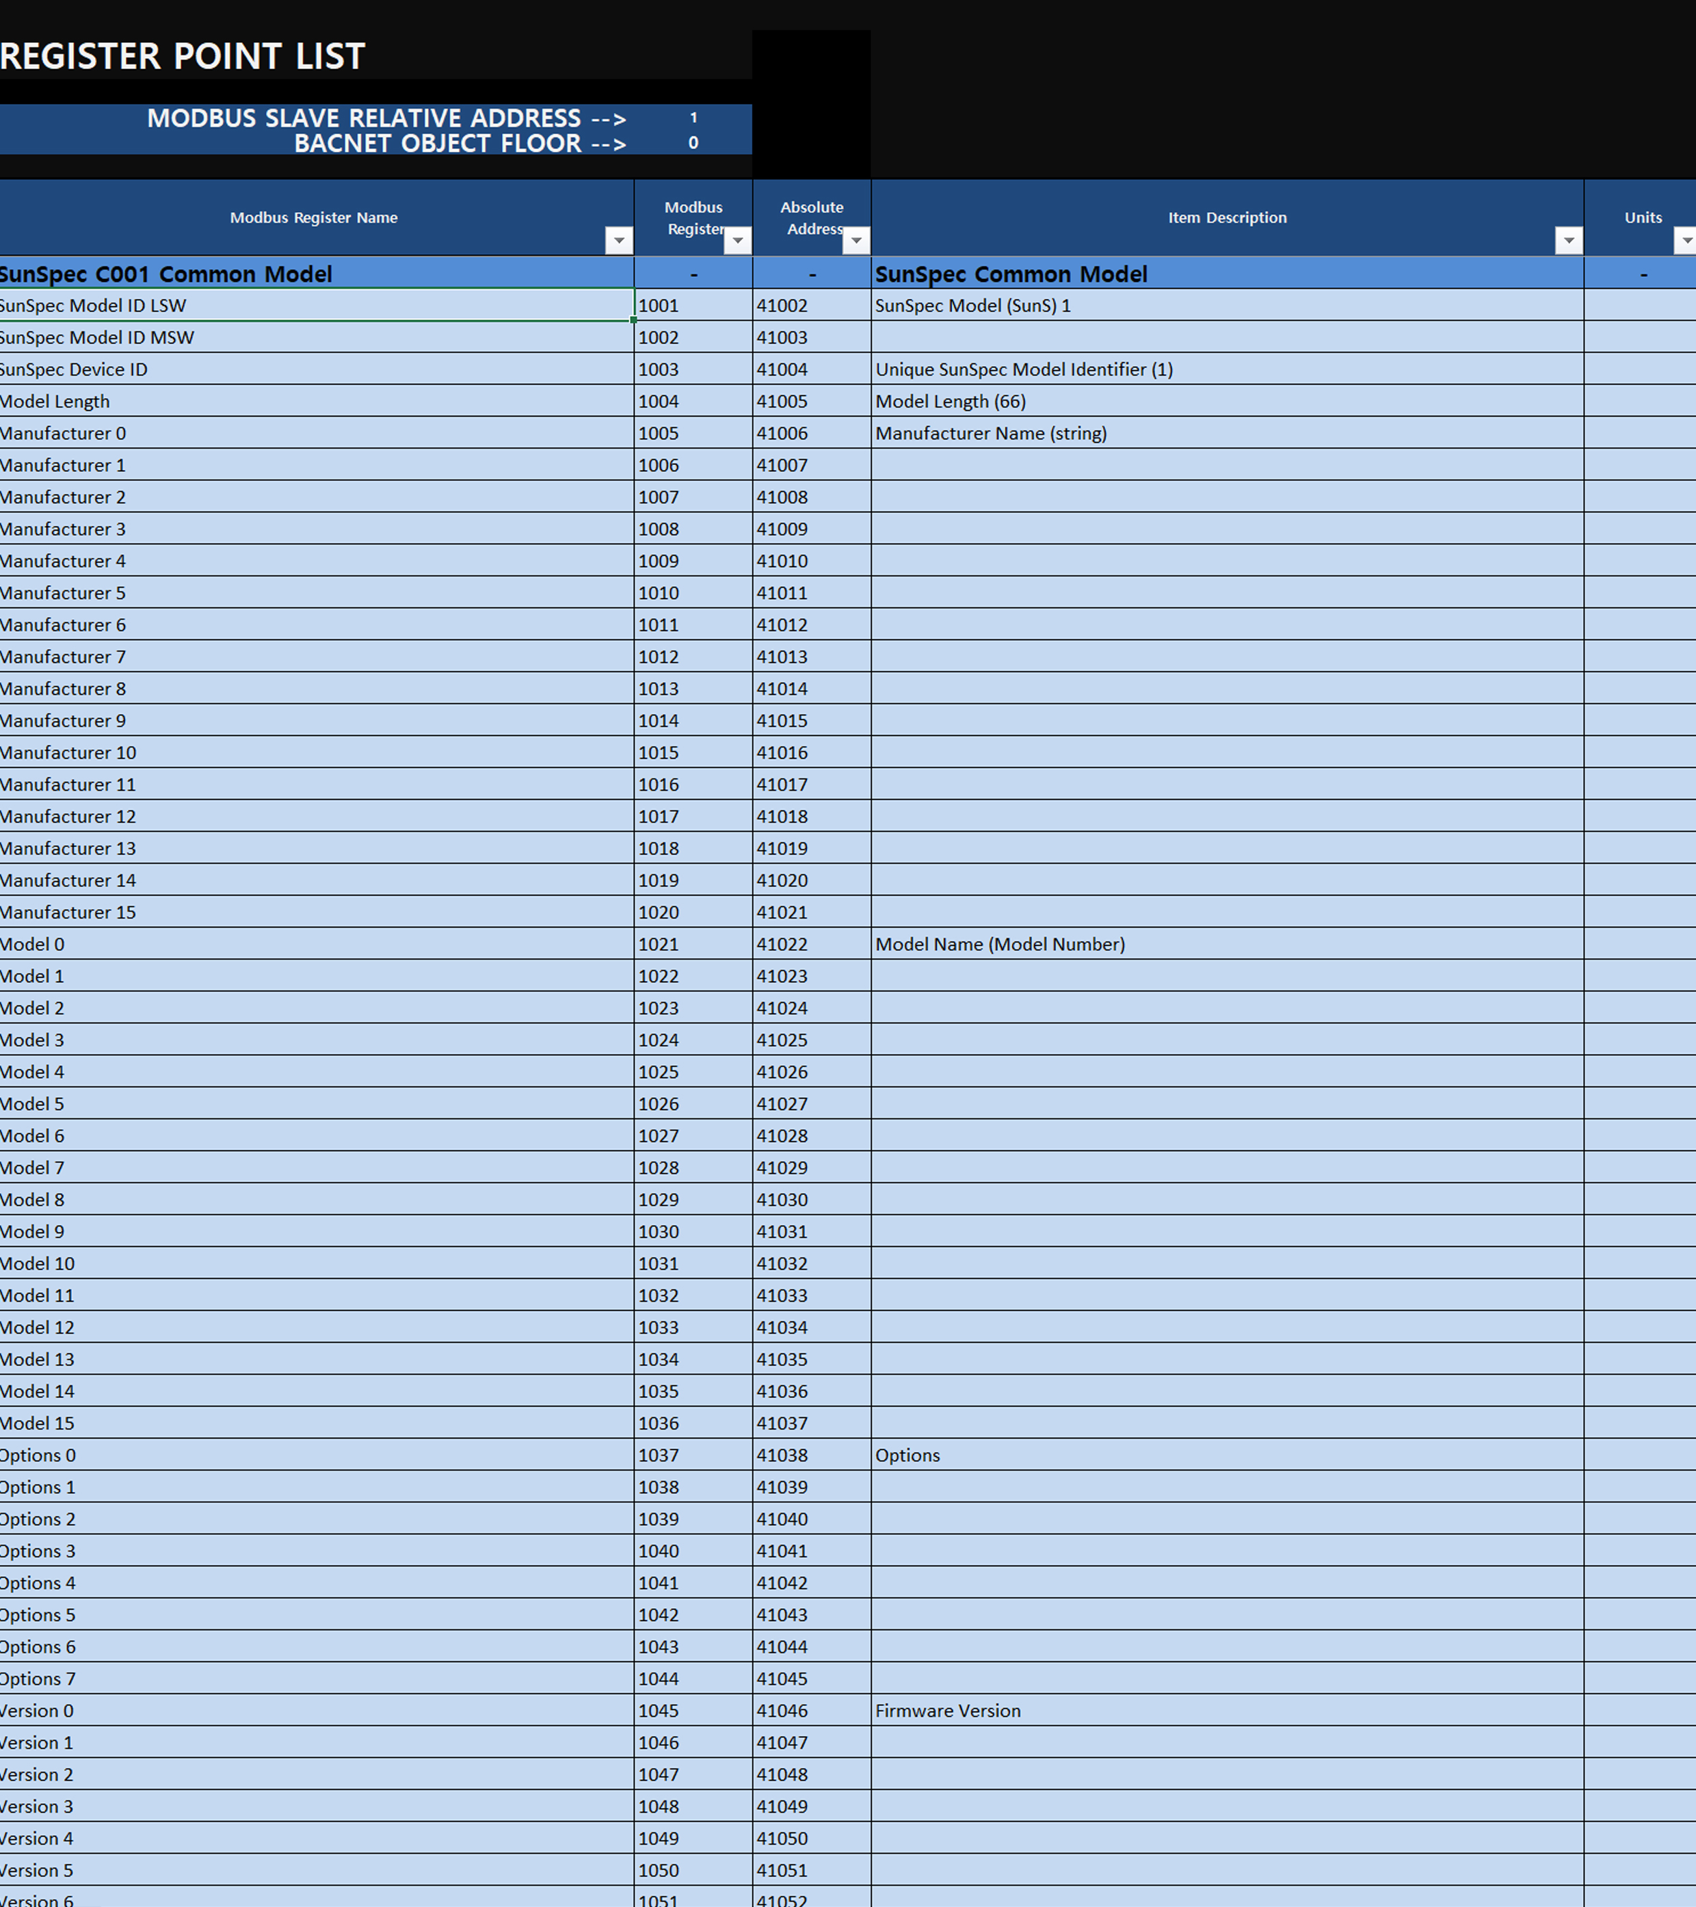Viewport: 1696px width, 1907px height.
Task: Select the Modbus slave relative address value 1
Action: click(x=693, y=118)
